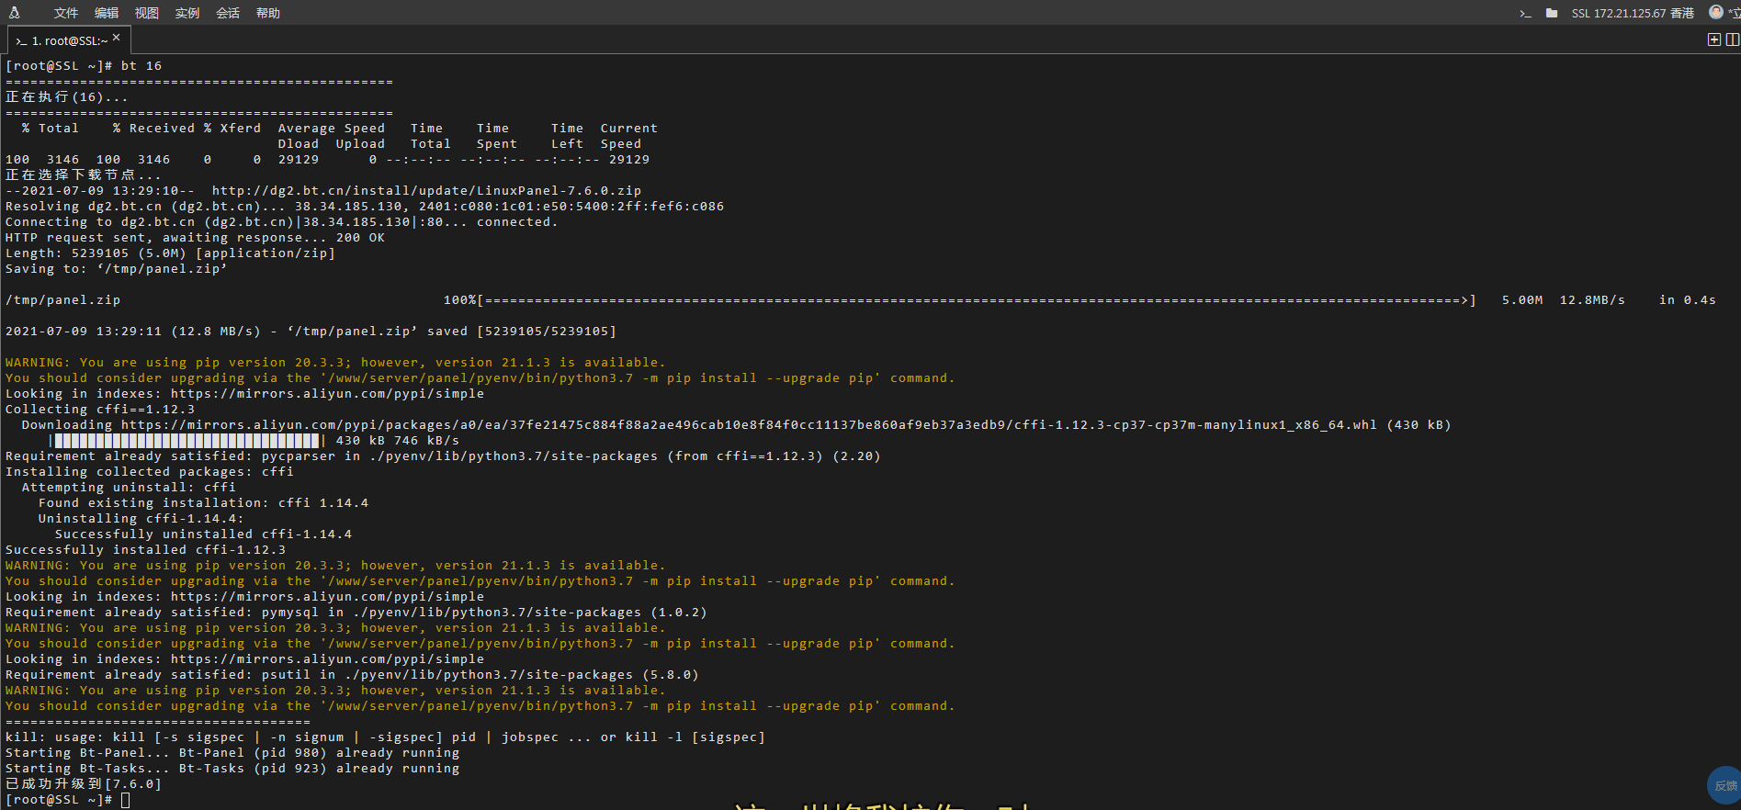Click 'Found existing installation: cffi 1.14.4'
This screenshot has height=810, width=1741.
pos(203,503)
